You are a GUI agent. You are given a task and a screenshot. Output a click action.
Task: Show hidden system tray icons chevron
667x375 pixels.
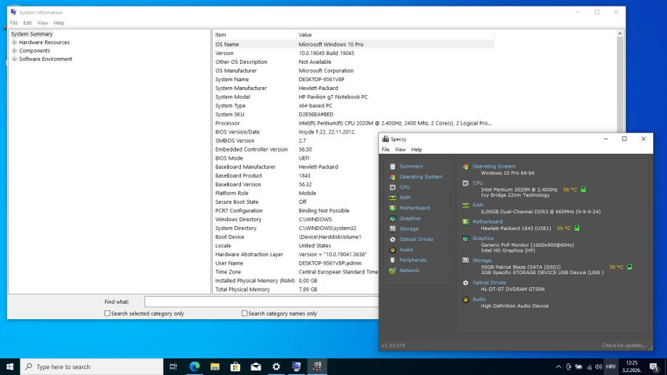558,366
